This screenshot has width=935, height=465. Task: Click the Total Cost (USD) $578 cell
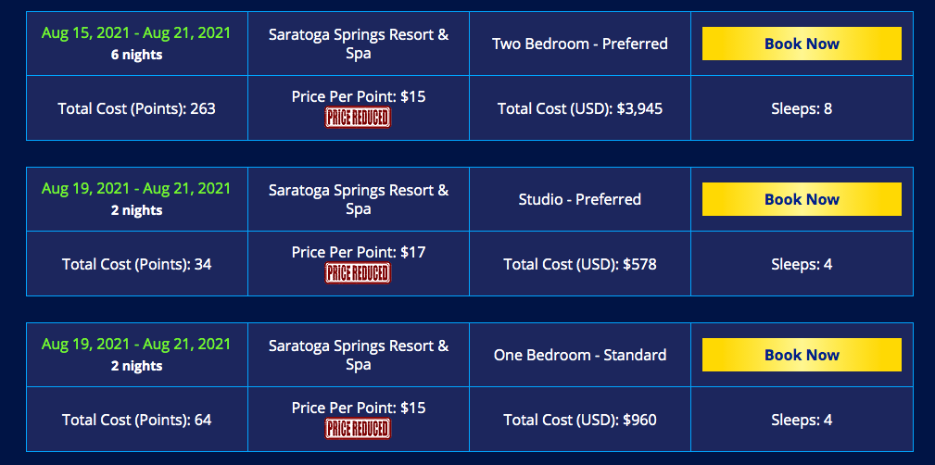[x=580, y=264]
